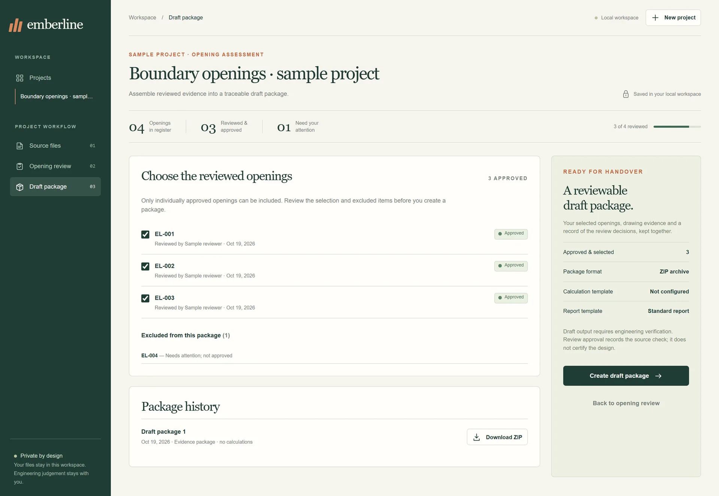Click the plus icon in New project
Screen dimensions: 719x496
coord(655,18)
